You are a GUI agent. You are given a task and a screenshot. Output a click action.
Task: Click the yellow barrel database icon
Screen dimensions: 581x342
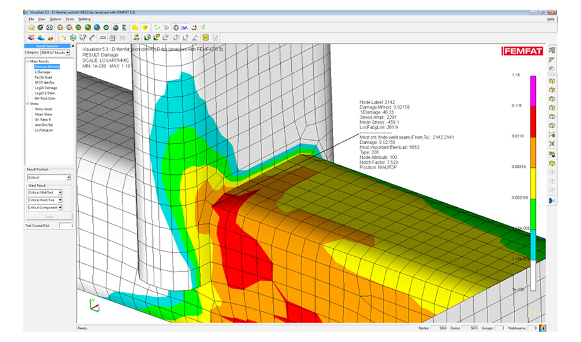pyautogui.click(x=205, y=37)
